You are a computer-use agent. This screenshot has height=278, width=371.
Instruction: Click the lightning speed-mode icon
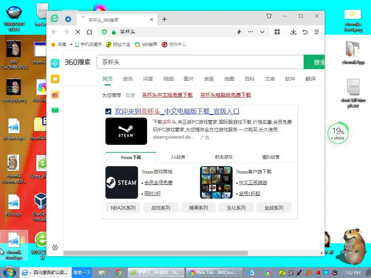pos(239,32)
